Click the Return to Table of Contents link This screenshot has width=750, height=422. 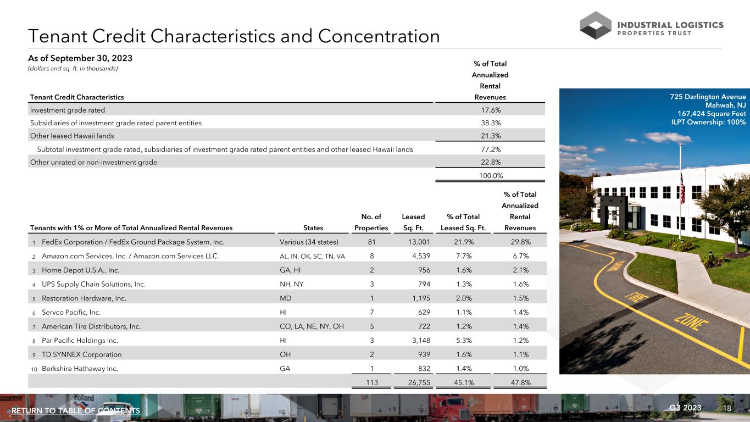click(x=76, y=411)
